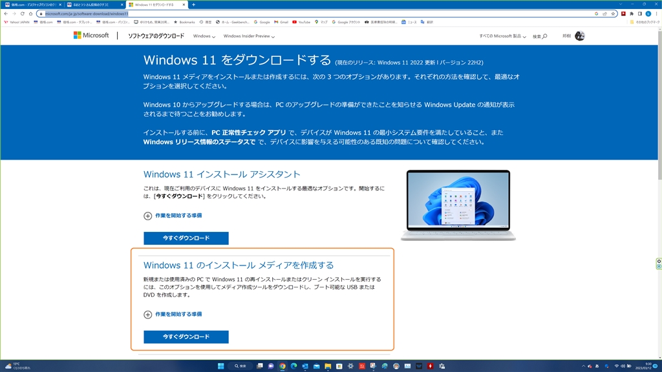Open the Chrome three-dot menu
Screen dimensions: 662x372
(x=657, y=14)
